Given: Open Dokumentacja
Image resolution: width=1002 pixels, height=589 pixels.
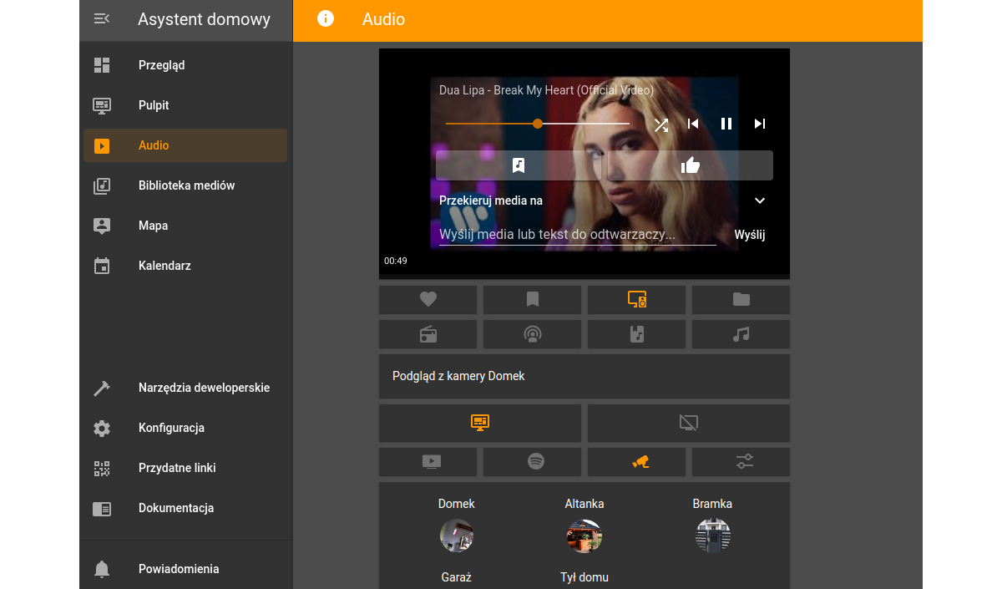Looking at the screenshot, I should (x=185, y=508).
